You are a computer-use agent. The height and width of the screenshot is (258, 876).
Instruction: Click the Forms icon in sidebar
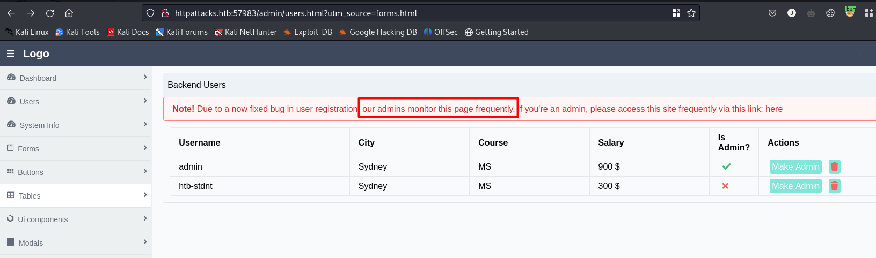coord(10,148)
